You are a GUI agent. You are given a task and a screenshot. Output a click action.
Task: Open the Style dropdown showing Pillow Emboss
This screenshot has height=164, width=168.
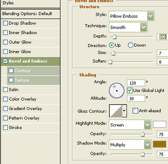(131, 16)
